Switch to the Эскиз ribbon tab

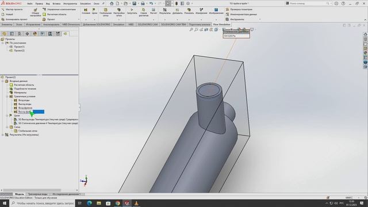(19, 24)
